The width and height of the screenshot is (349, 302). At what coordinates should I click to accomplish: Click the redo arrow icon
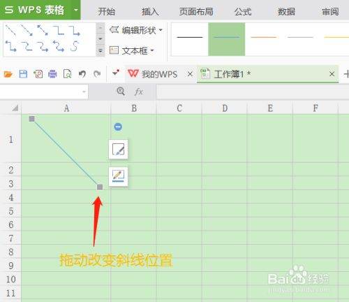97,74
